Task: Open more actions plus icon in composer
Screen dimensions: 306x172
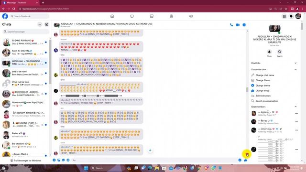Action: pos(54,160)
